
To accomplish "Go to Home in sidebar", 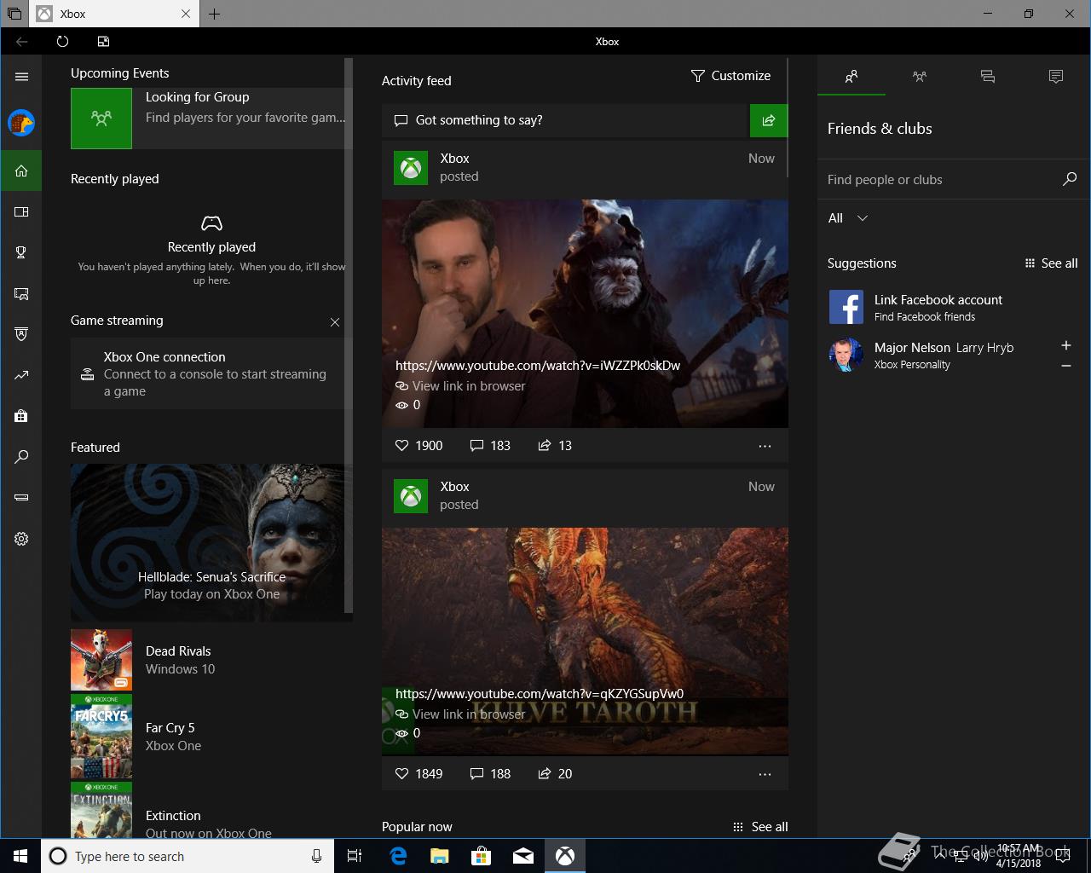I will 21,171.
